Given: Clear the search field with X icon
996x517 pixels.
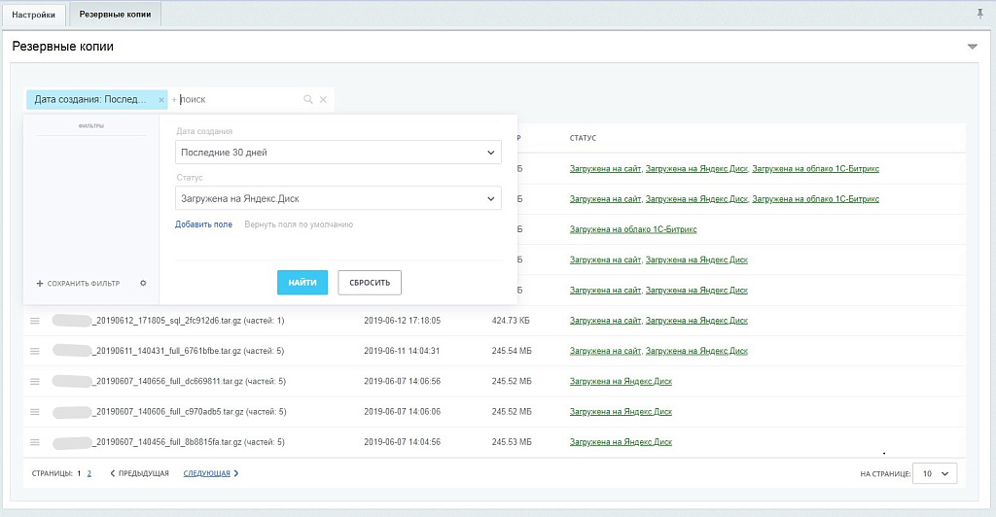Looking at the screenshot, I should point(323,99).
